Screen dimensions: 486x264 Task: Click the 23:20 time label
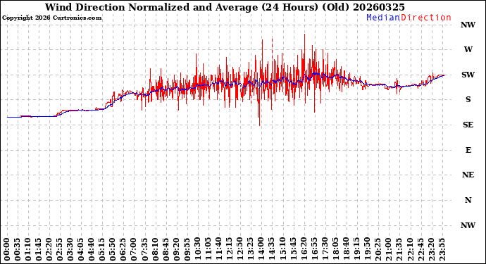pyautogui.click(x=431, y=249)
